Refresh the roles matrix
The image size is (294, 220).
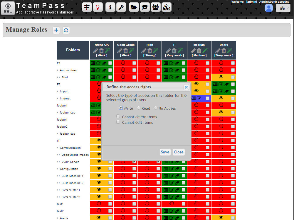(x=66, y=30)
